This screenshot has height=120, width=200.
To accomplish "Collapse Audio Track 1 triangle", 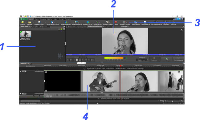I will pos(21,94).
